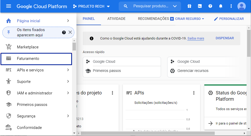Expand the APIs e serviços submenu
Viewport: 251px width, 136px height.
68,70
